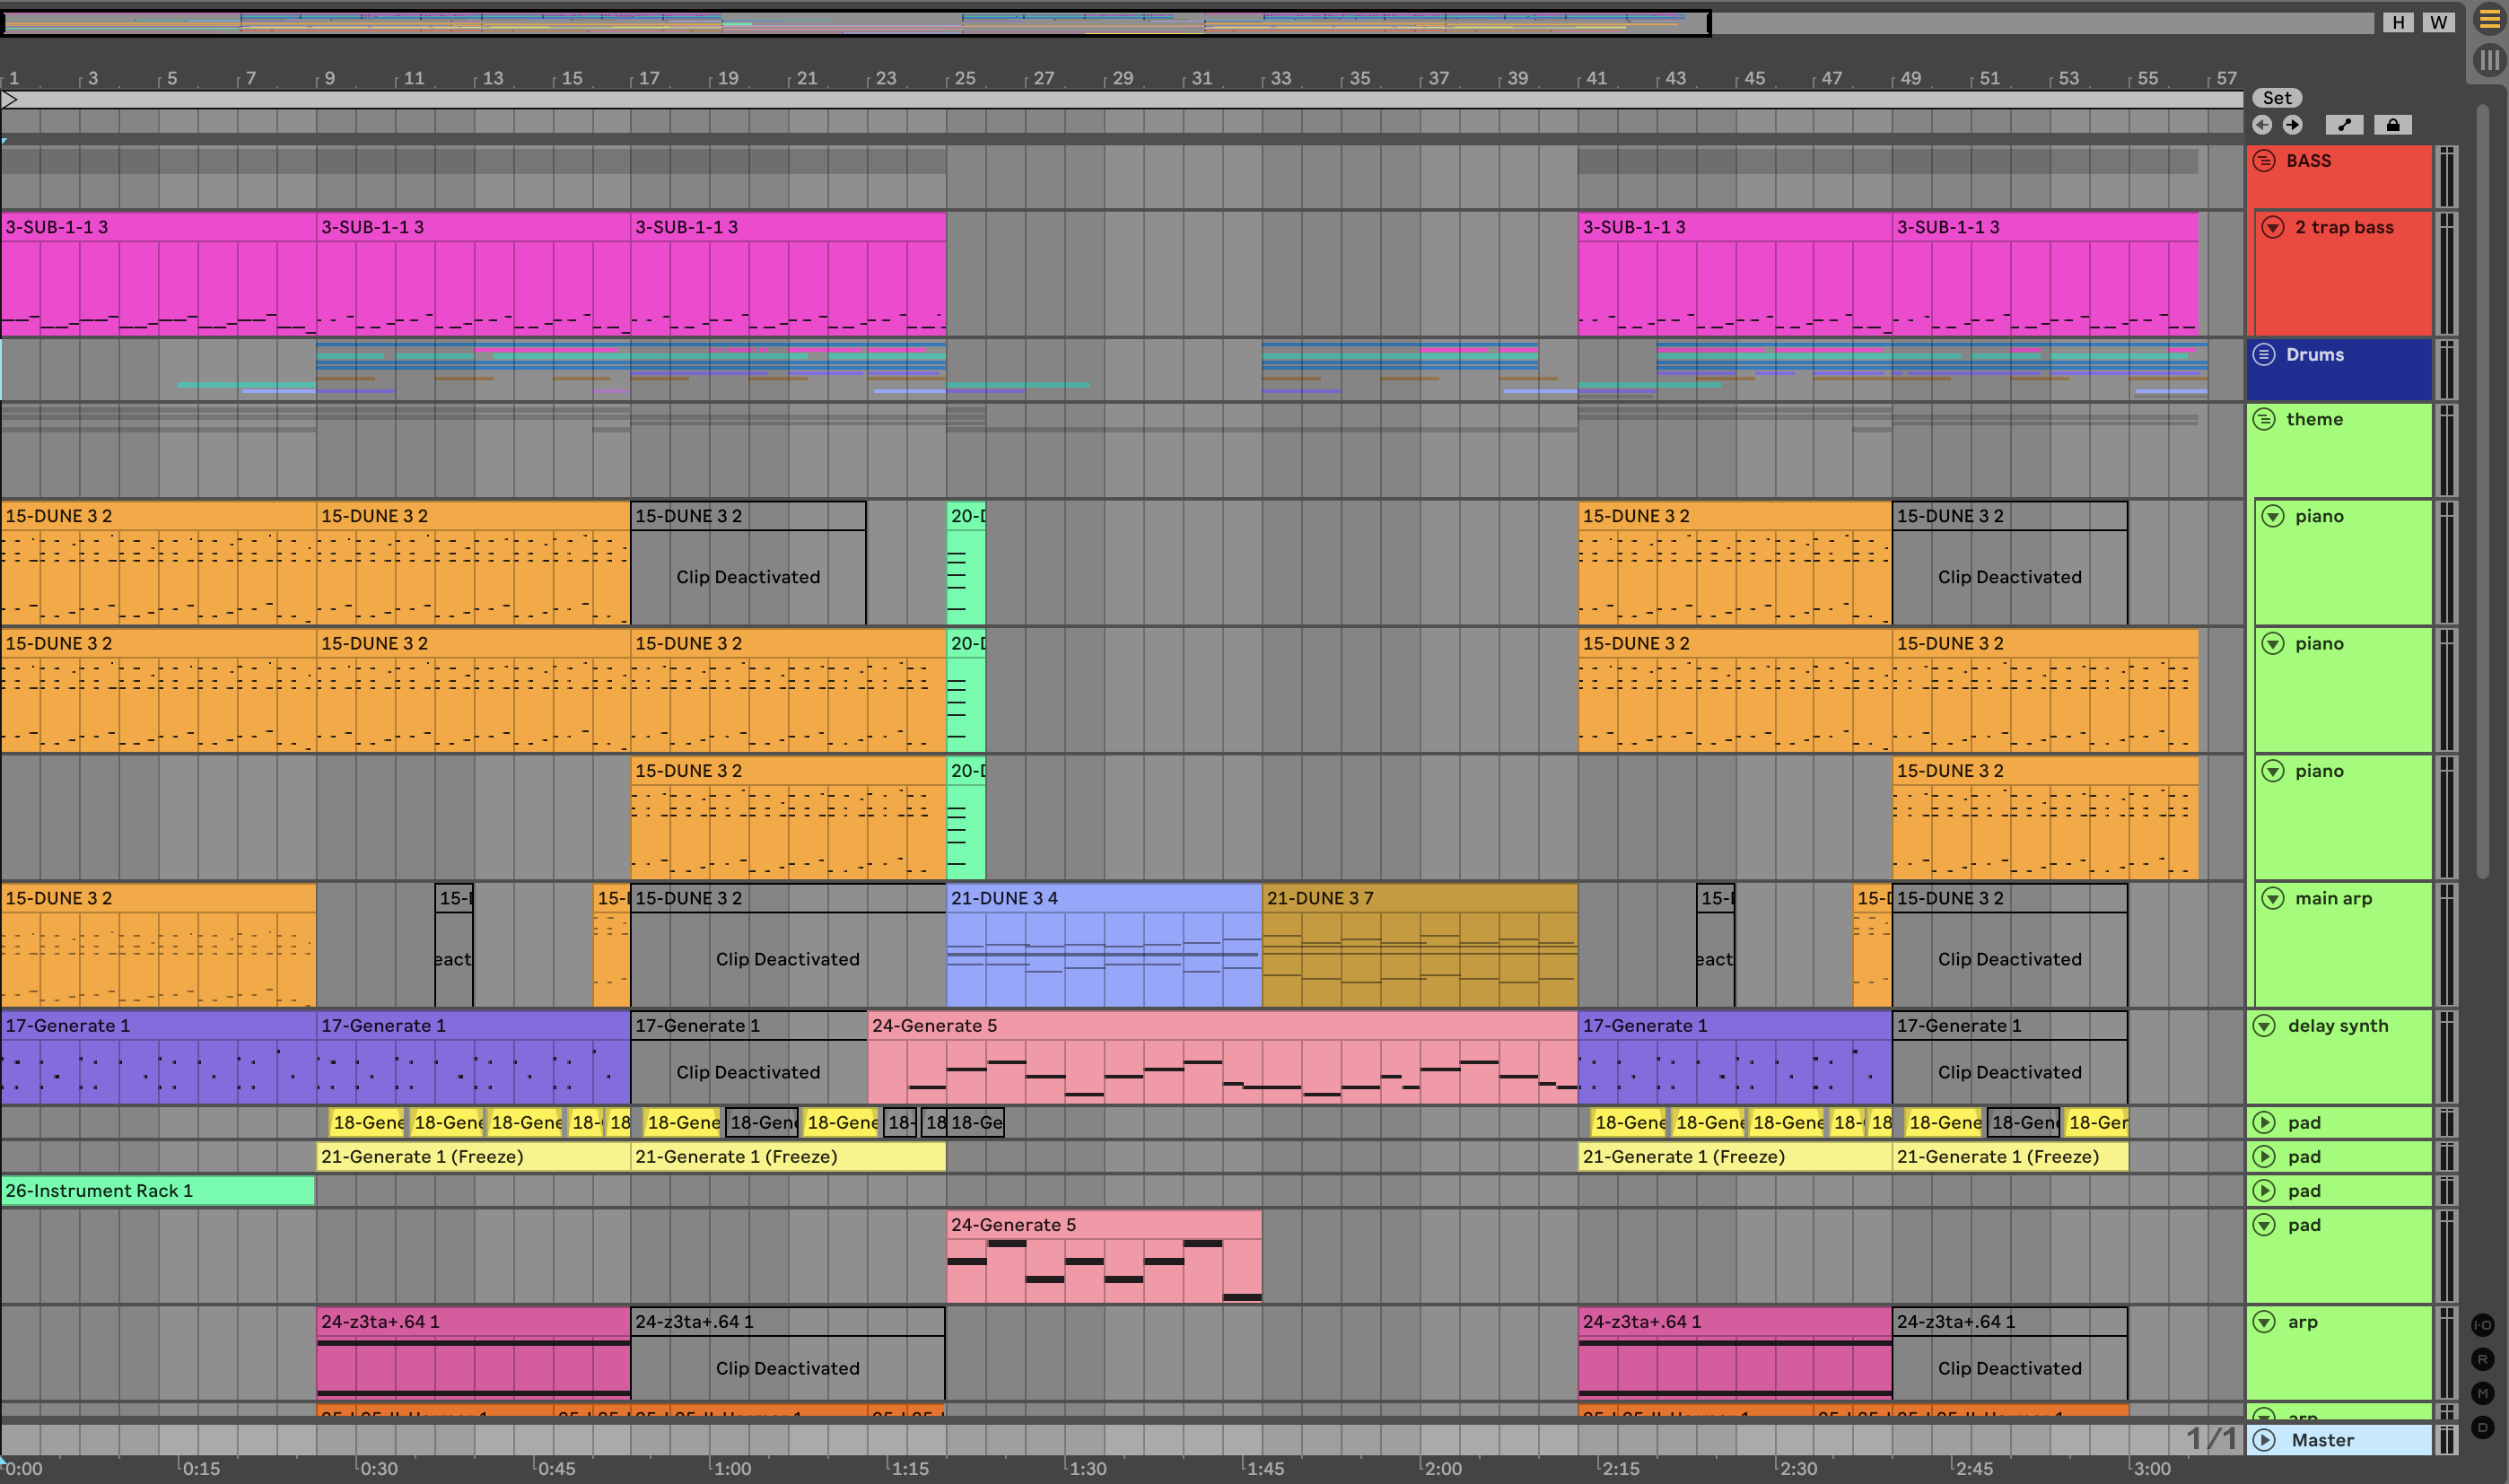This screenshot has width=2509, height=1484.
Task: Switch to Arrangement View selector icon
Action: [2489, 19]
